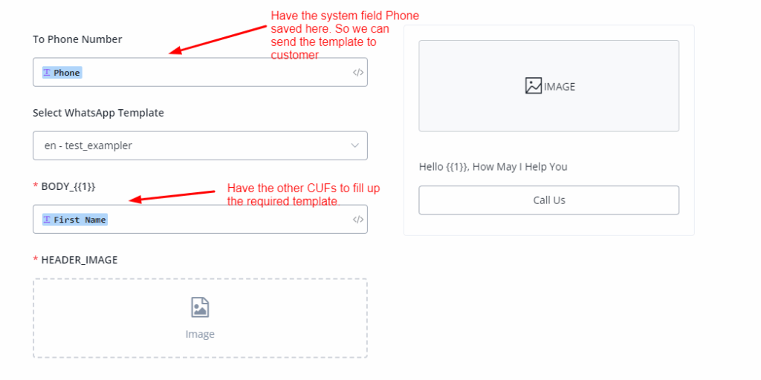The width and height of the screenshot is (761, 380).
Task: Click empty space in BODY_{{1}} input
Action: coord(223,220)
